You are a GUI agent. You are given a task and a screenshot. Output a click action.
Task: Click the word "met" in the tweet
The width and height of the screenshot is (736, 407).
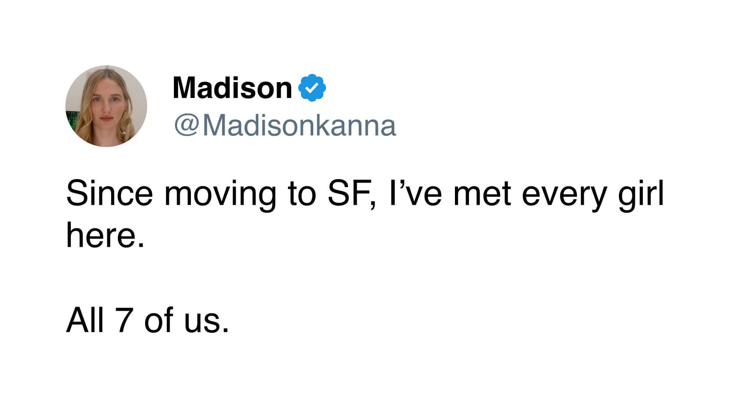(481, 194)
